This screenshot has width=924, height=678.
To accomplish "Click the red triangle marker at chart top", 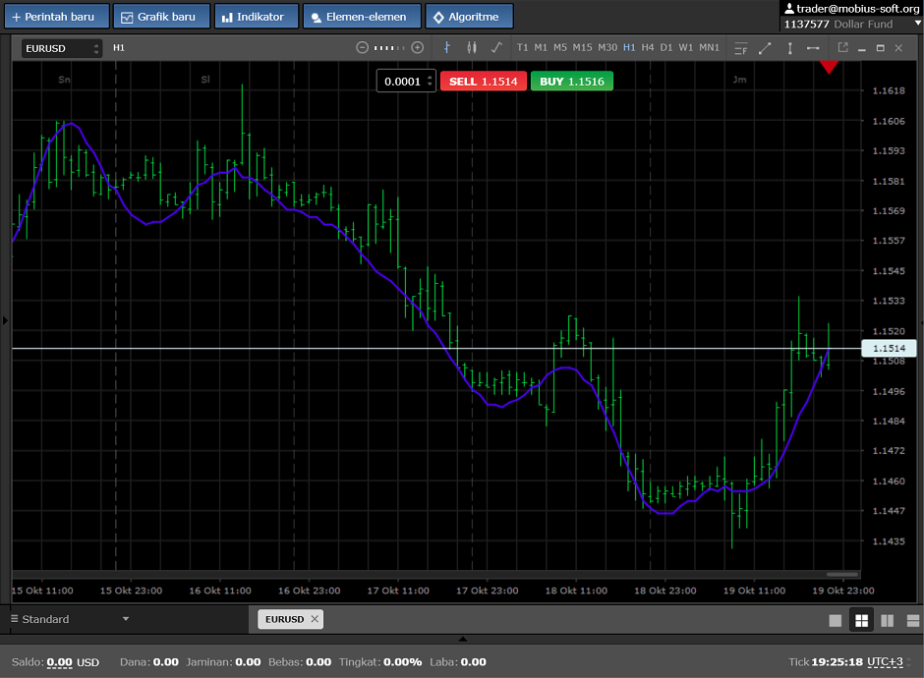I will tap(829, 67).
